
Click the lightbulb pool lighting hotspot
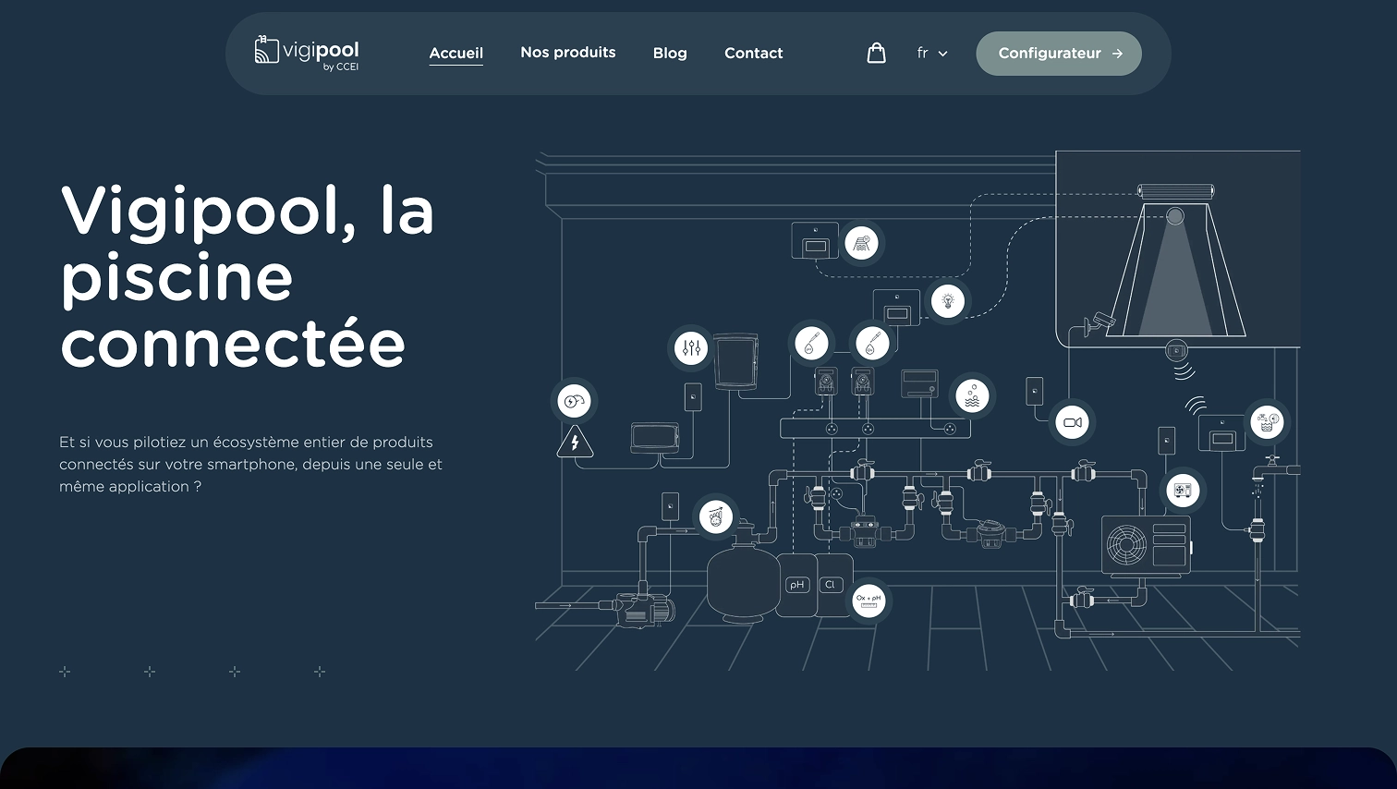[x=947, y=300]
